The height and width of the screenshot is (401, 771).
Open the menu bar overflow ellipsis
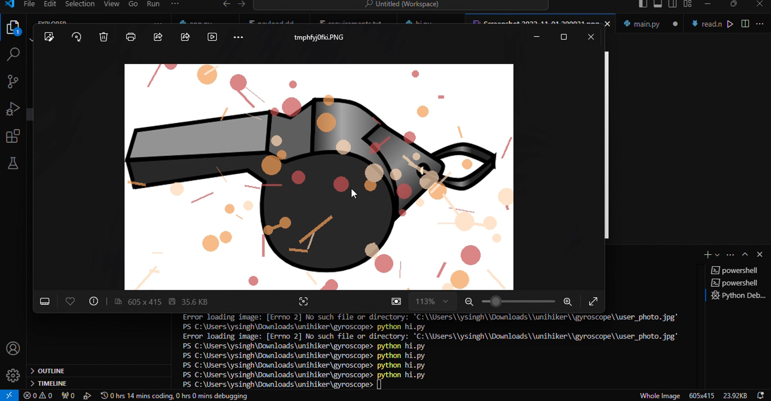175,4
